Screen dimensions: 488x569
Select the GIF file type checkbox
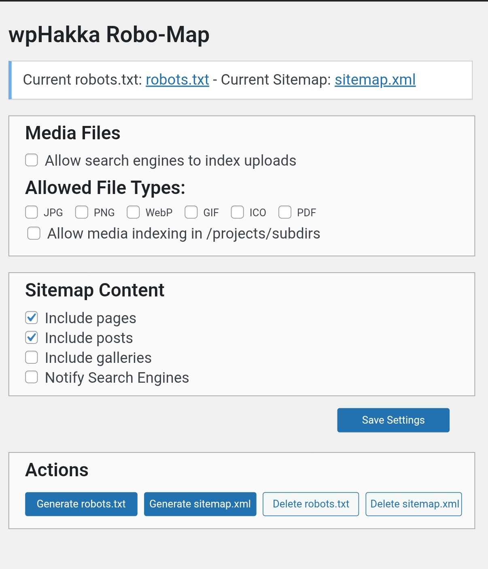[x=191, y=212]
